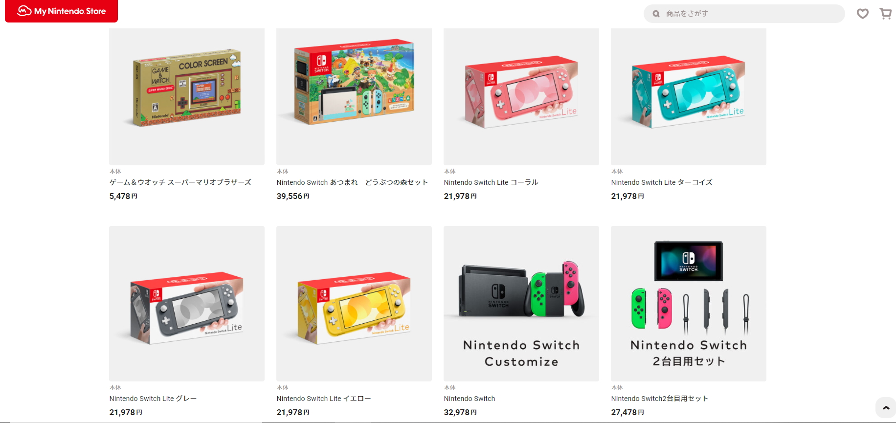Click the My Nintendo Store logo
This screenshot has width=896, height=423.
tap(62, 11)
